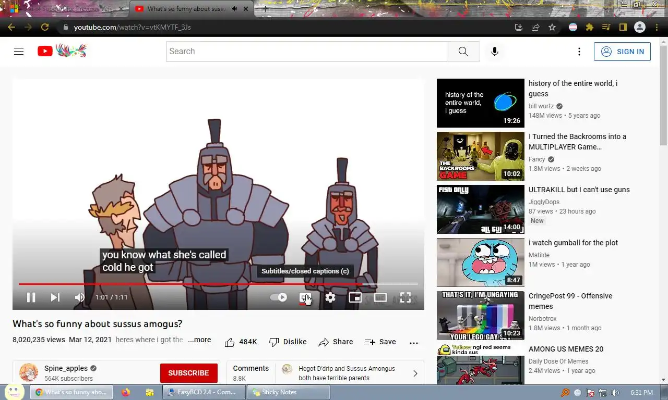The width and height of the screenshot is (668, 400).
Task: Go forward in browser
Action: (x=28, y=27)
